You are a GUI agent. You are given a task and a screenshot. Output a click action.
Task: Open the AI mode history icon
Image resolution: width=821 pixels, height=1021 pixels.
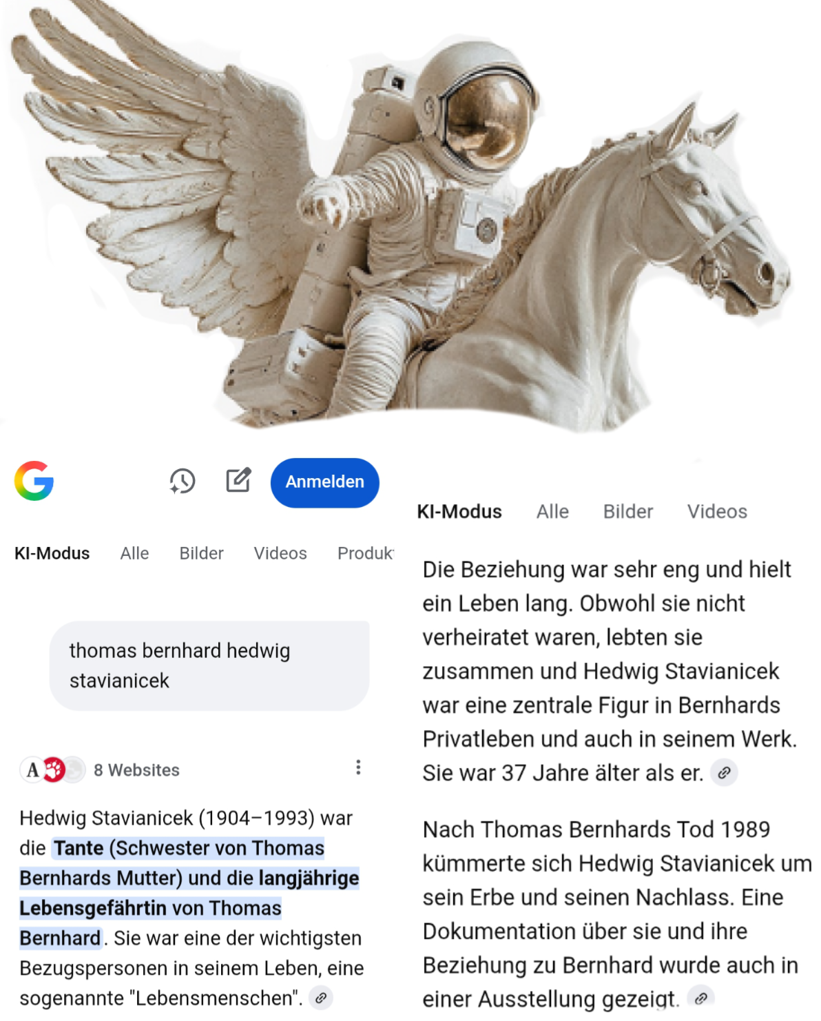[x=183, y=481]
